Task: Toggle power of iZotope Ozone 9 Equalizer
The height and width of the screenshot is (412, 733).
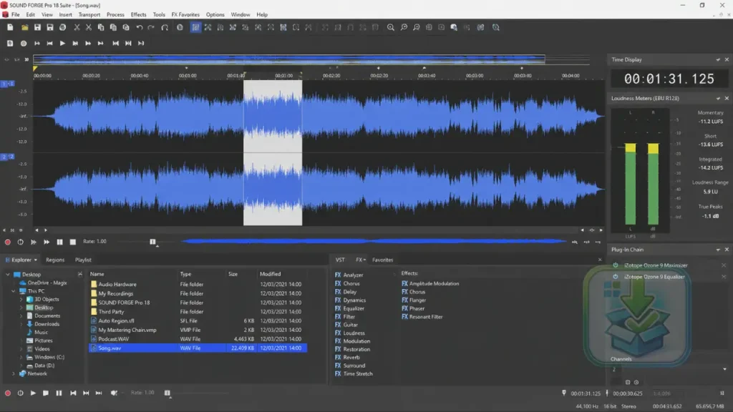Action: (x=616, y=277)
